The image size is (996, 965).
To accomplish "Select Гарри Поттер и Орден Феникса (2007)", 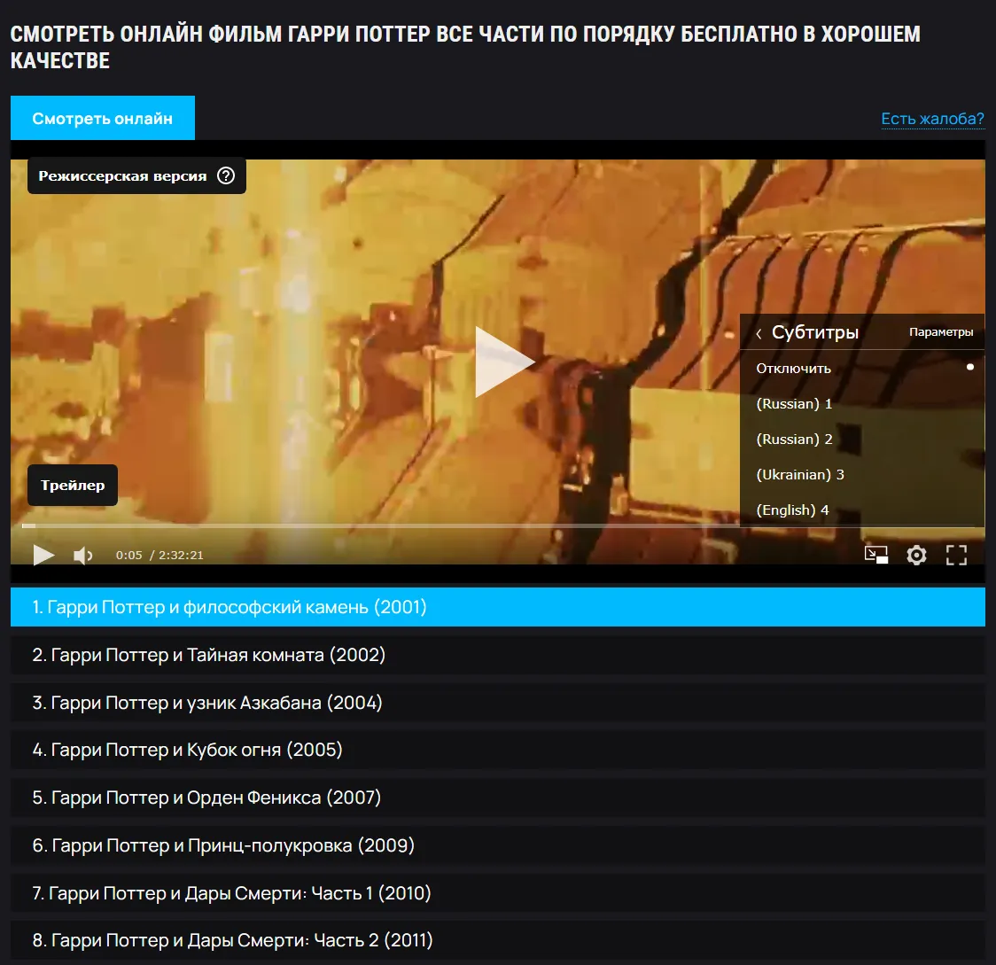I will [x=498, y=798].
